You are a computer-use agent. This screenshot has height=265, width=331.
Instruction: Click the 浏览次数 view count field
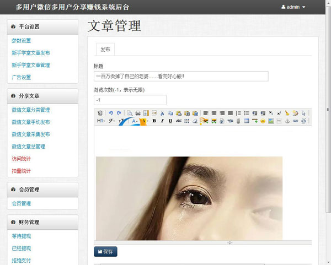130,100
